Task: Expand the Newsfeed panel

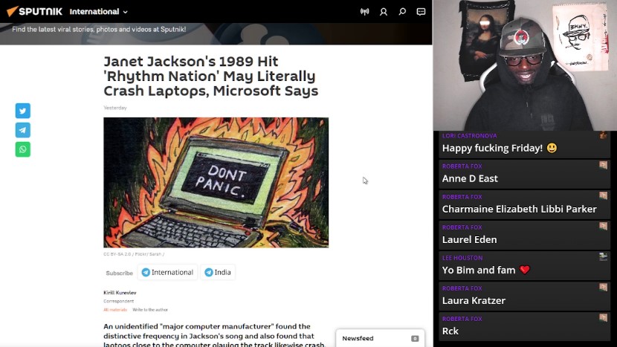Action: (x=380, y=338)
